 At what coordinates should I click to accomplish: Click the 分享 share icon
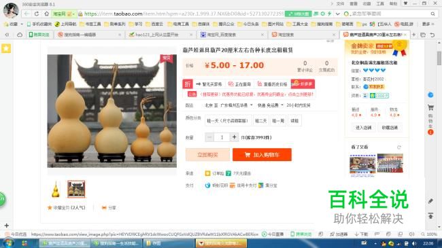point(104,208)
